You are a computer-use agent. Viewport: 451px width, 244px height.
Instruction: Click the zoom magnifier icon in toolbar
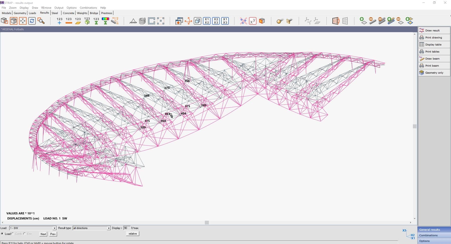41,21
